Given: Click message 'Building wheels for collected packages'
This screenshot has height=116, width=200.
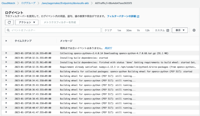Looking at the screenshot, I should pos(126,72).
